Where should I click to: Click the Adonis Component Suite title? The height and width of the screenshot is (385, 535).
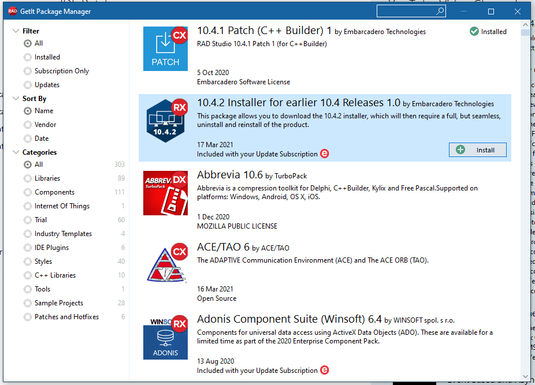289,319
